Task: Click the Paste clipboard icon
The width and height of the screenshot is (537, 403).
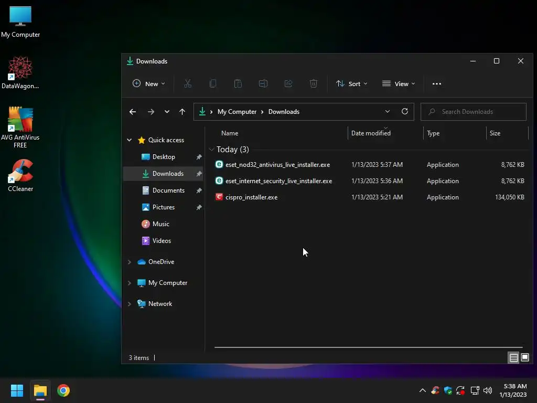Action: (238, 83)
